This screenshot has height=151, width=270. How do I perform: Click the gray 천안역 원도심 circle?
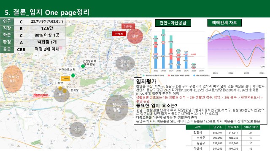tap(125, 63)
